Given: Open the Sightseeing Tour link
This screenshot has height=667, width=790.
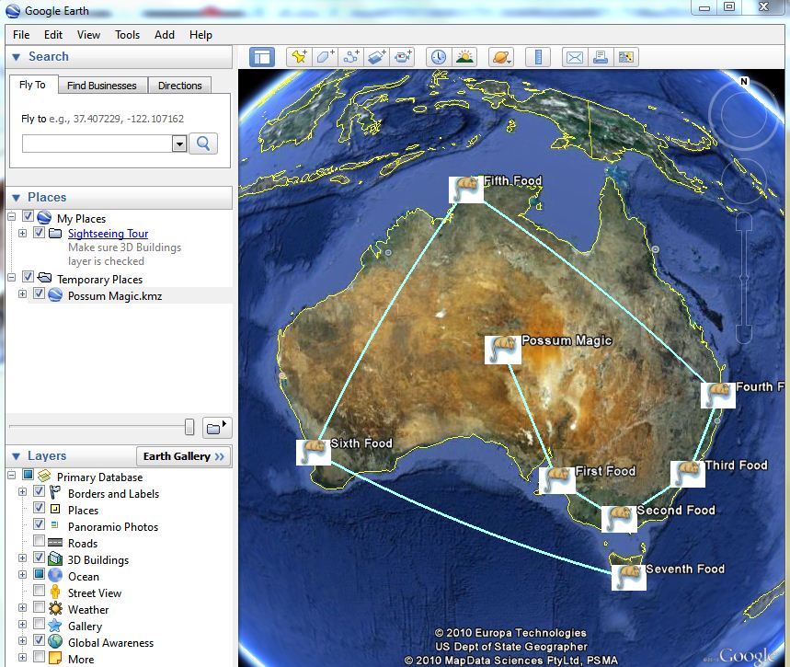Looking at the screenshot, I should pos(108,234).
